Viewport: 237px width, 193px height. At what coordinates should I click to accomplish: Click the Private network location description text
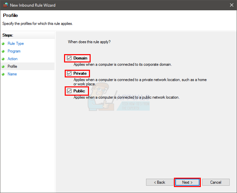(140, 82)
